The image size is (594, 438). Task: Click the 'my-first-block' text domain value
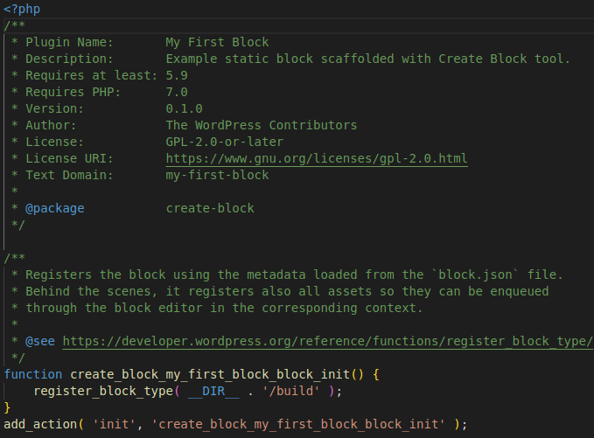[217, 176]
